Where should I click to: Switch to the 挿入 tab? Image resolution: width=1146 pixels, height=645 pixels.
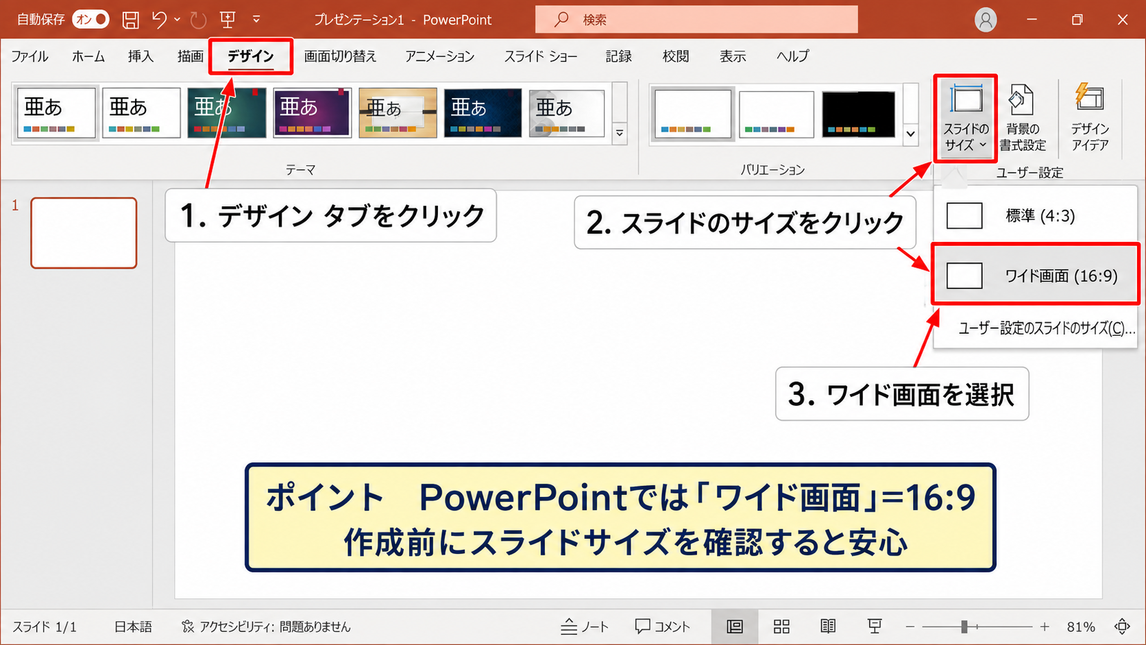tap(141, 56)
